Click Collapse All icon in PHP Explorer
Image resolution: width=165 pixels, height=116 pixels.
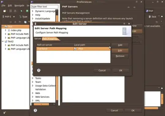[x=25, y=22]
